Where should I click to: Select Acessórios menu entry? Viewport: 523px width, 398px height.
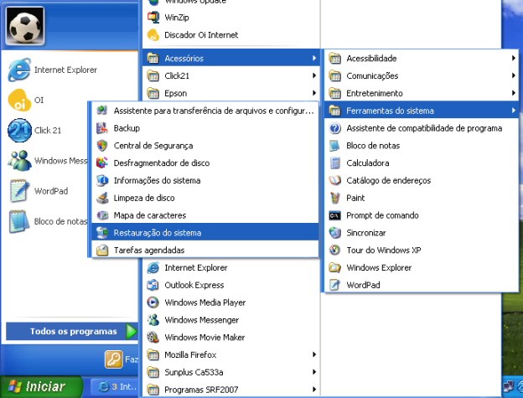231,58
